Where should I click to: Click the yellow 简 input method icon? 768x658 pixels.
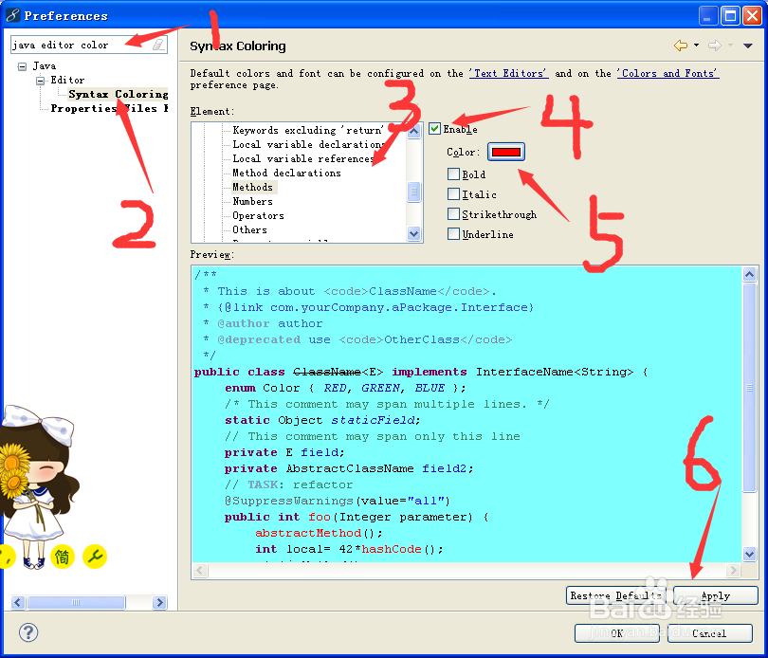coord(63,557)
